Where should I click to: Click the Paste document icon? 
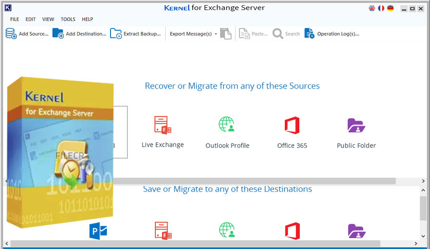pyautogui.click(x=244, y=34)
